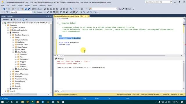
Task: Click the Save file icon
Action: (x=26, y=9)
